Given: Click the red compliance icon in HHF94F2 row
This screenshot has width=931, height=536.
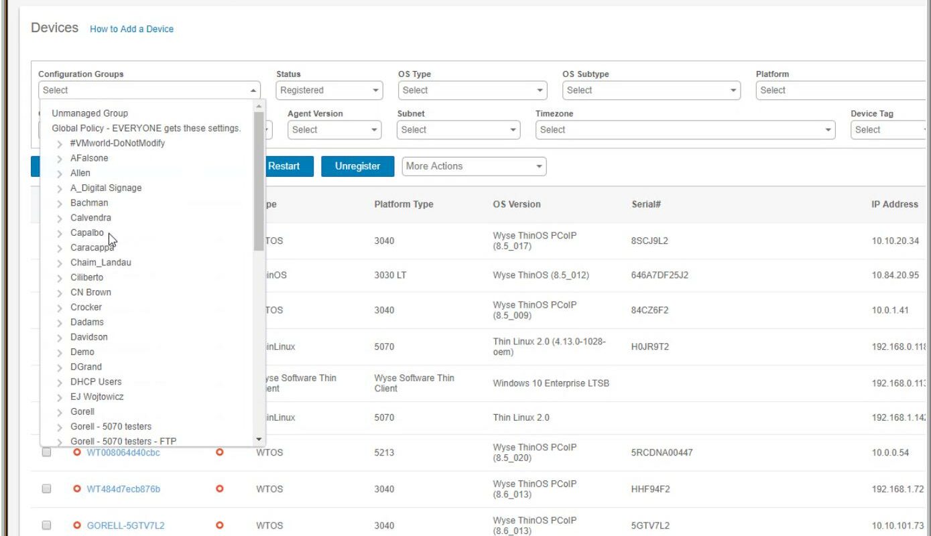Looking at the screenshot, I should click(219, 489).
